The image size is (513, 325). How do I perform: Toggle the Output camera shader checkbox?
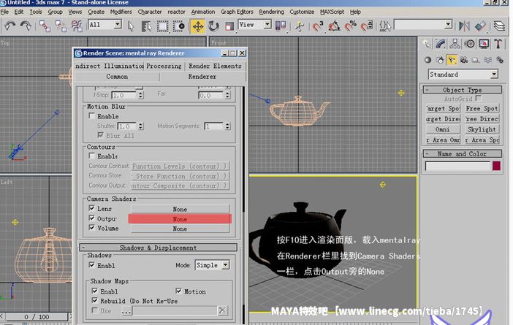(x=92, y=218)
